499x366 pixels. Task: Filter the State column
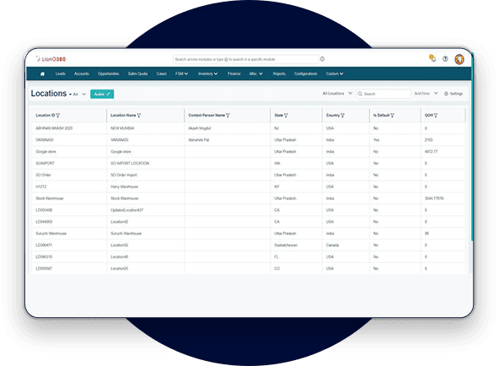pos(286,116)
